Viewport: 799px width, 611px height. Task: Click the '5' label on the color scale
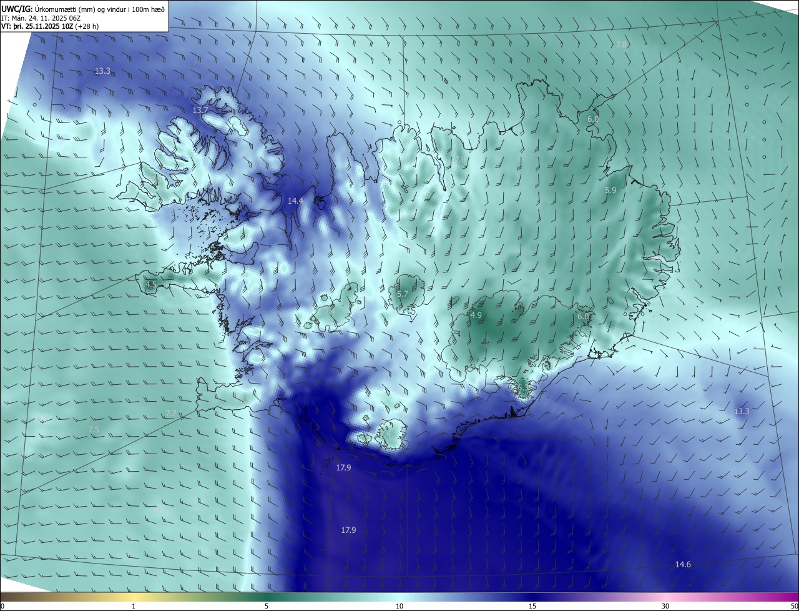tap(267, 606)
